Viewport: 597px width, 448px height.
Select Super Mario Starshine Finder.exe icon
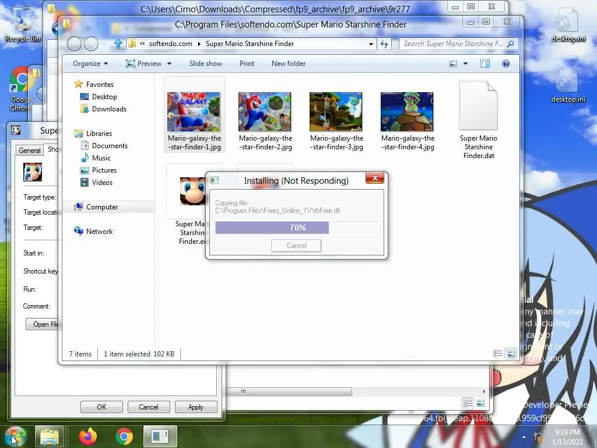coord(192,191)
